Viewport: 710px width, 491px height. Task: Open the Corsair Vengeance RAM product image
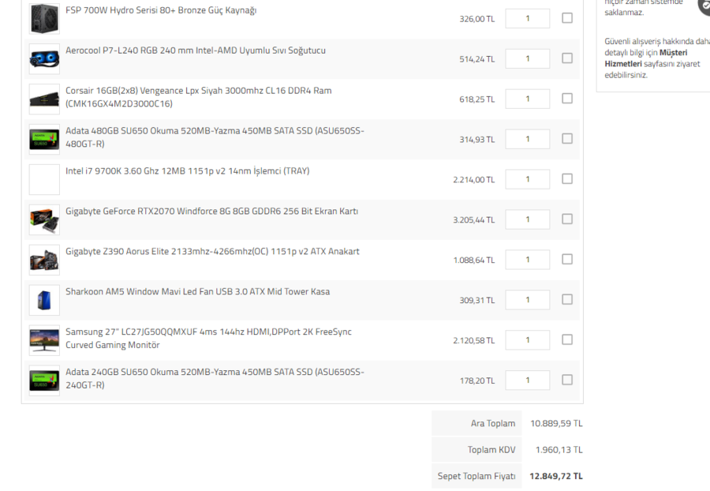coord(44,99)
